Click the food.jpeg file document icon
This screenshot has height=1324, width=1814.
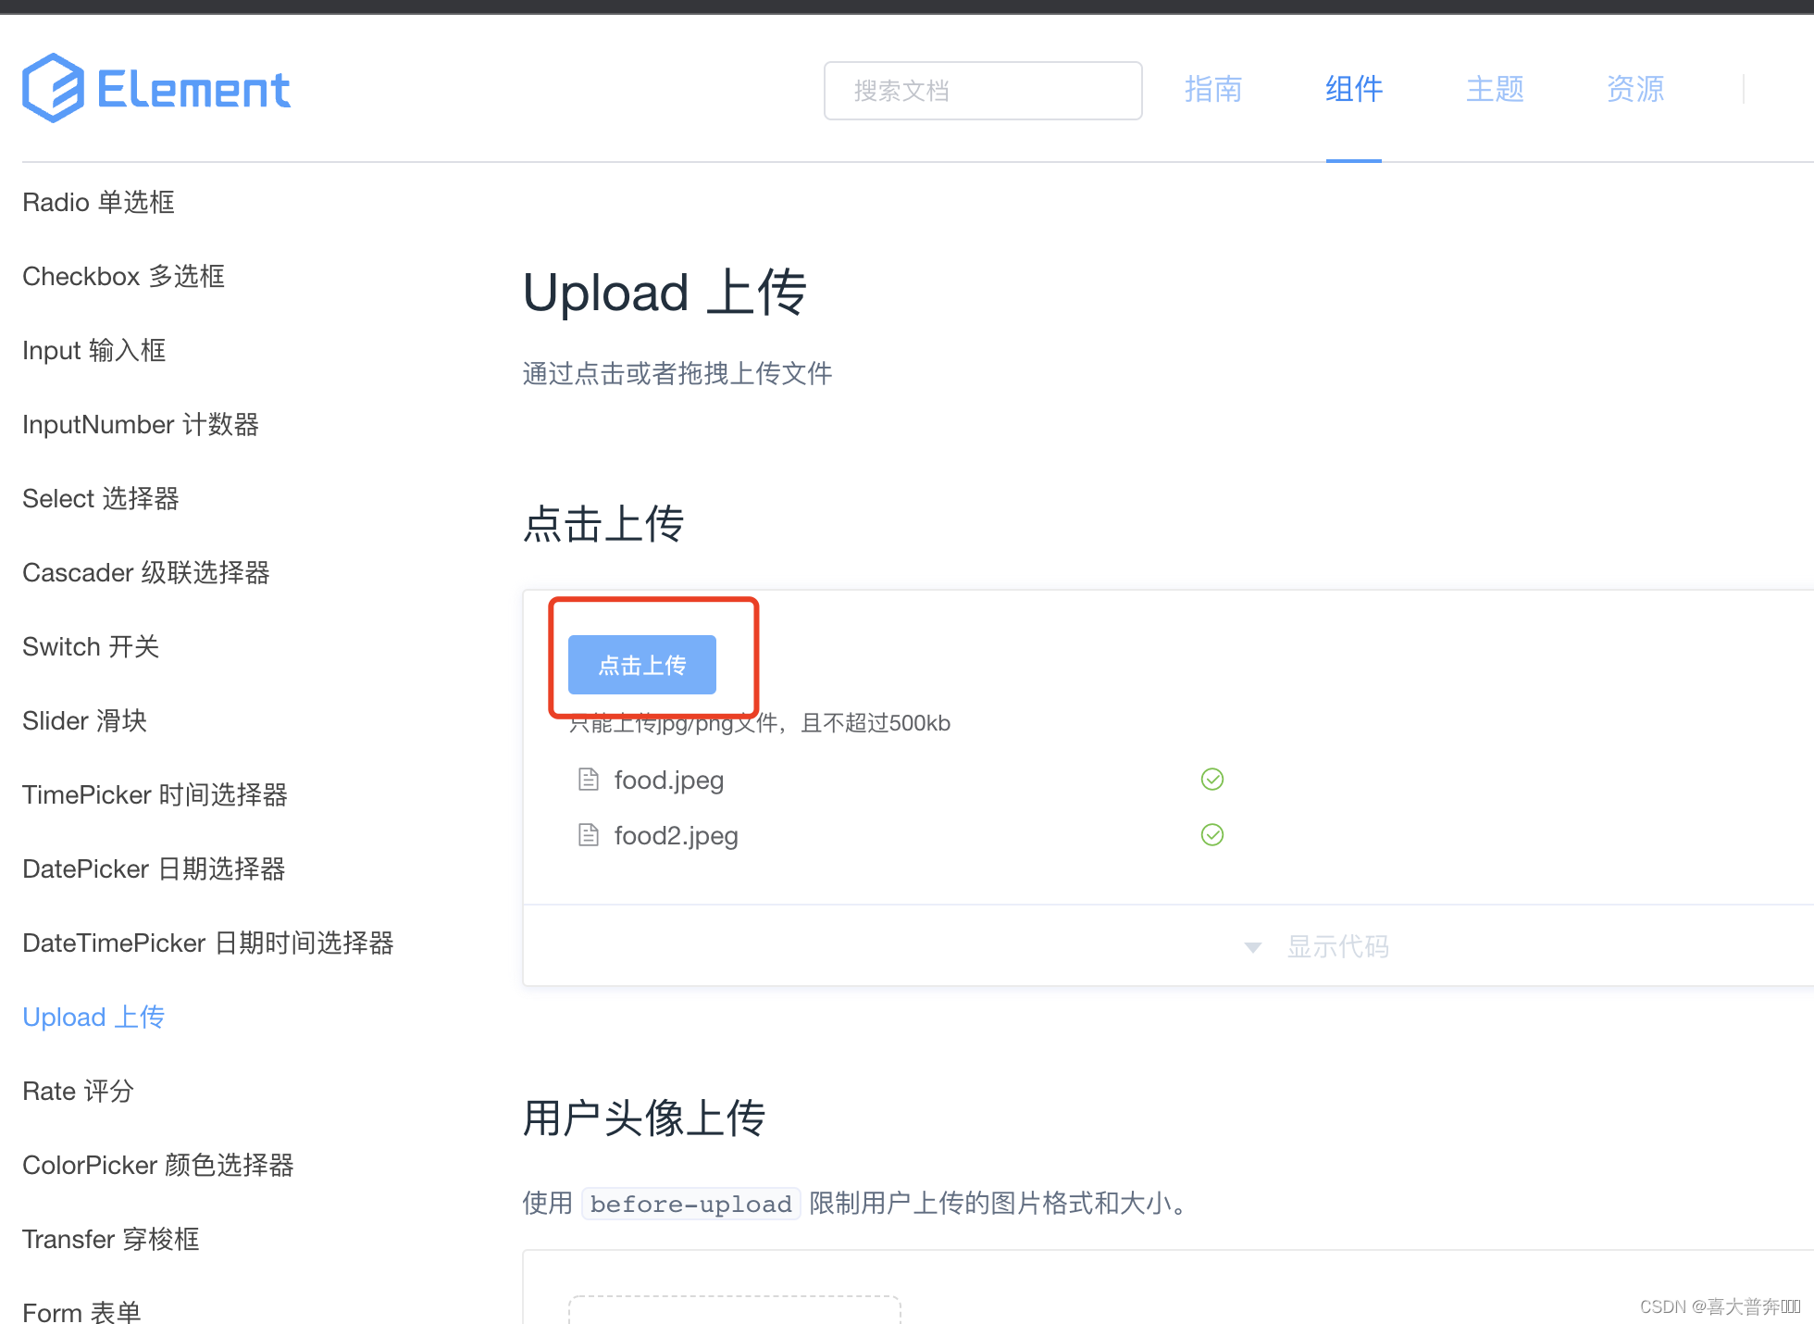[x=589, y=780]
